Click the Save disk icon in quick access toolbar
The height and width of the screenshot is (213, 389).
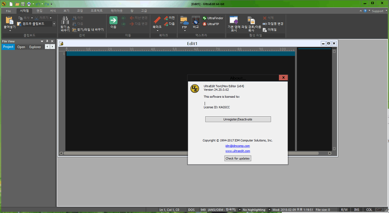pyautogui.click(x=23, y=4)
